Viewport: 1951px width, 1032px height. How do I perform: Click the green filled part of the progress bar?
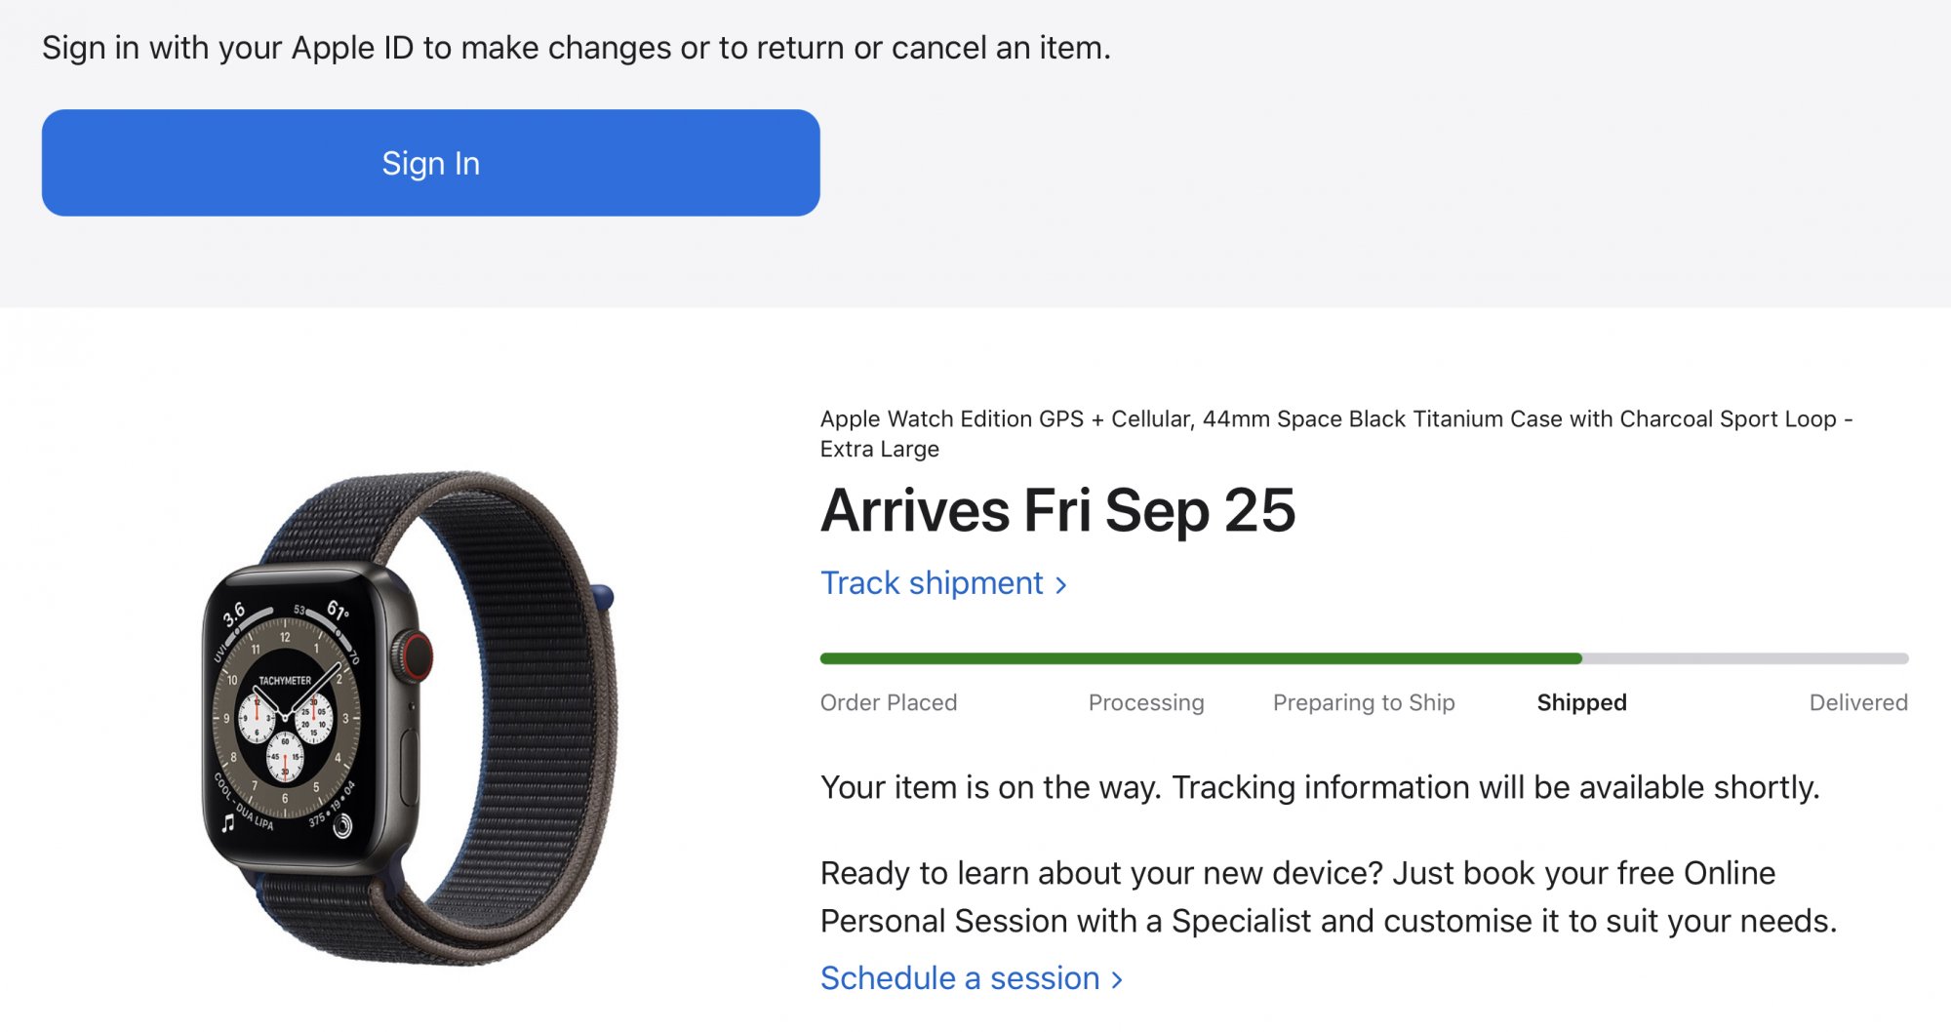[x=1200, y=658]
